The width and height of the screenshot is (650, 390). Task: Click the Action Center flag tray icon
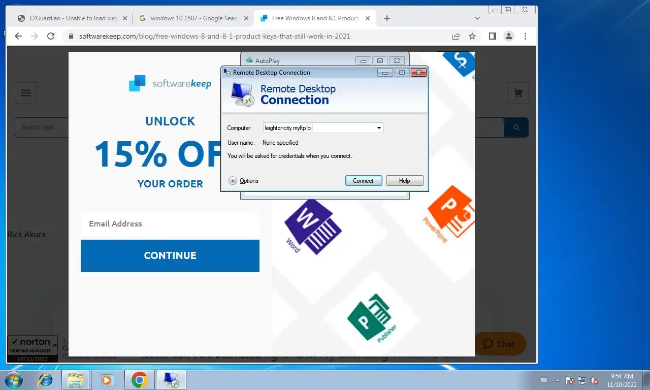[x=570, y=380]
